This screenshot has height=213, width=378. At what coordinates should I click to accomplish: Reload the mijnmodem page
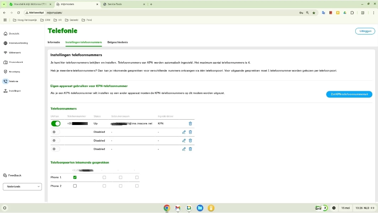coord(18,13)
